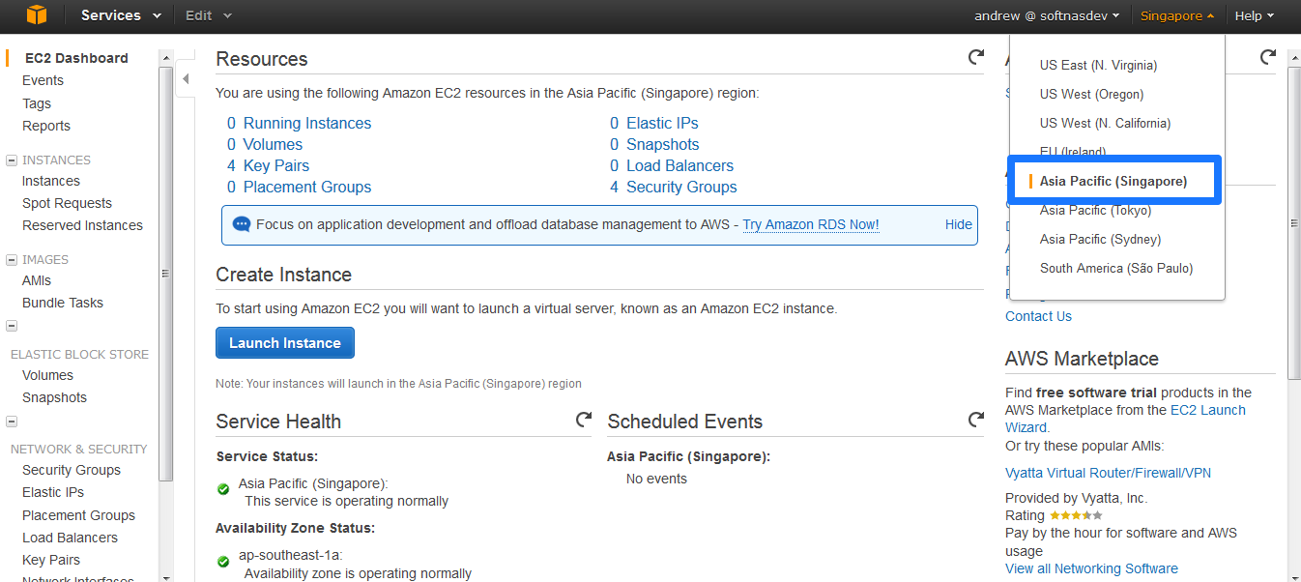Click the sidebar vertical scrollbar
1301x582 pixels.
[x=165, y=274]
